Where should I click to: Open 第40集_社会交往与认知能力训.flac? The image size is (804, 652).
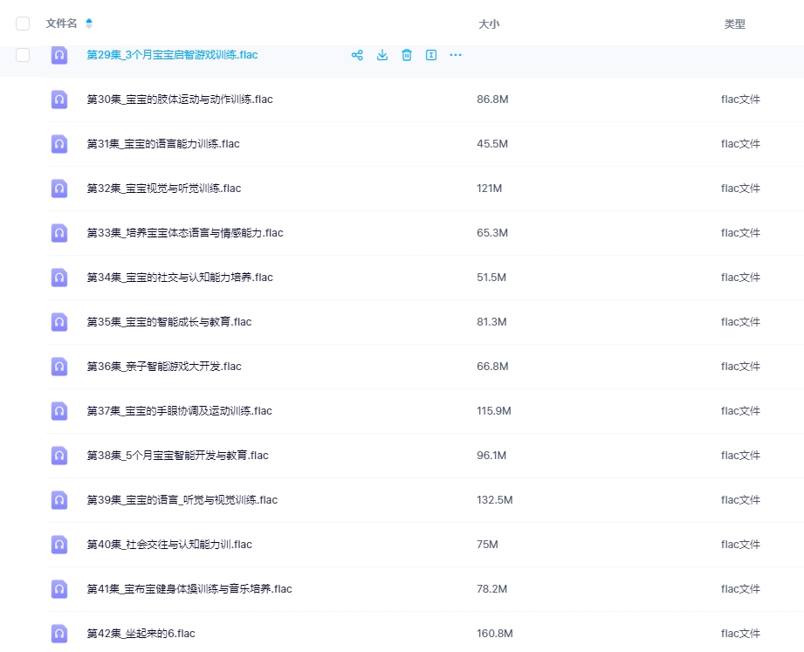(169, 545)
